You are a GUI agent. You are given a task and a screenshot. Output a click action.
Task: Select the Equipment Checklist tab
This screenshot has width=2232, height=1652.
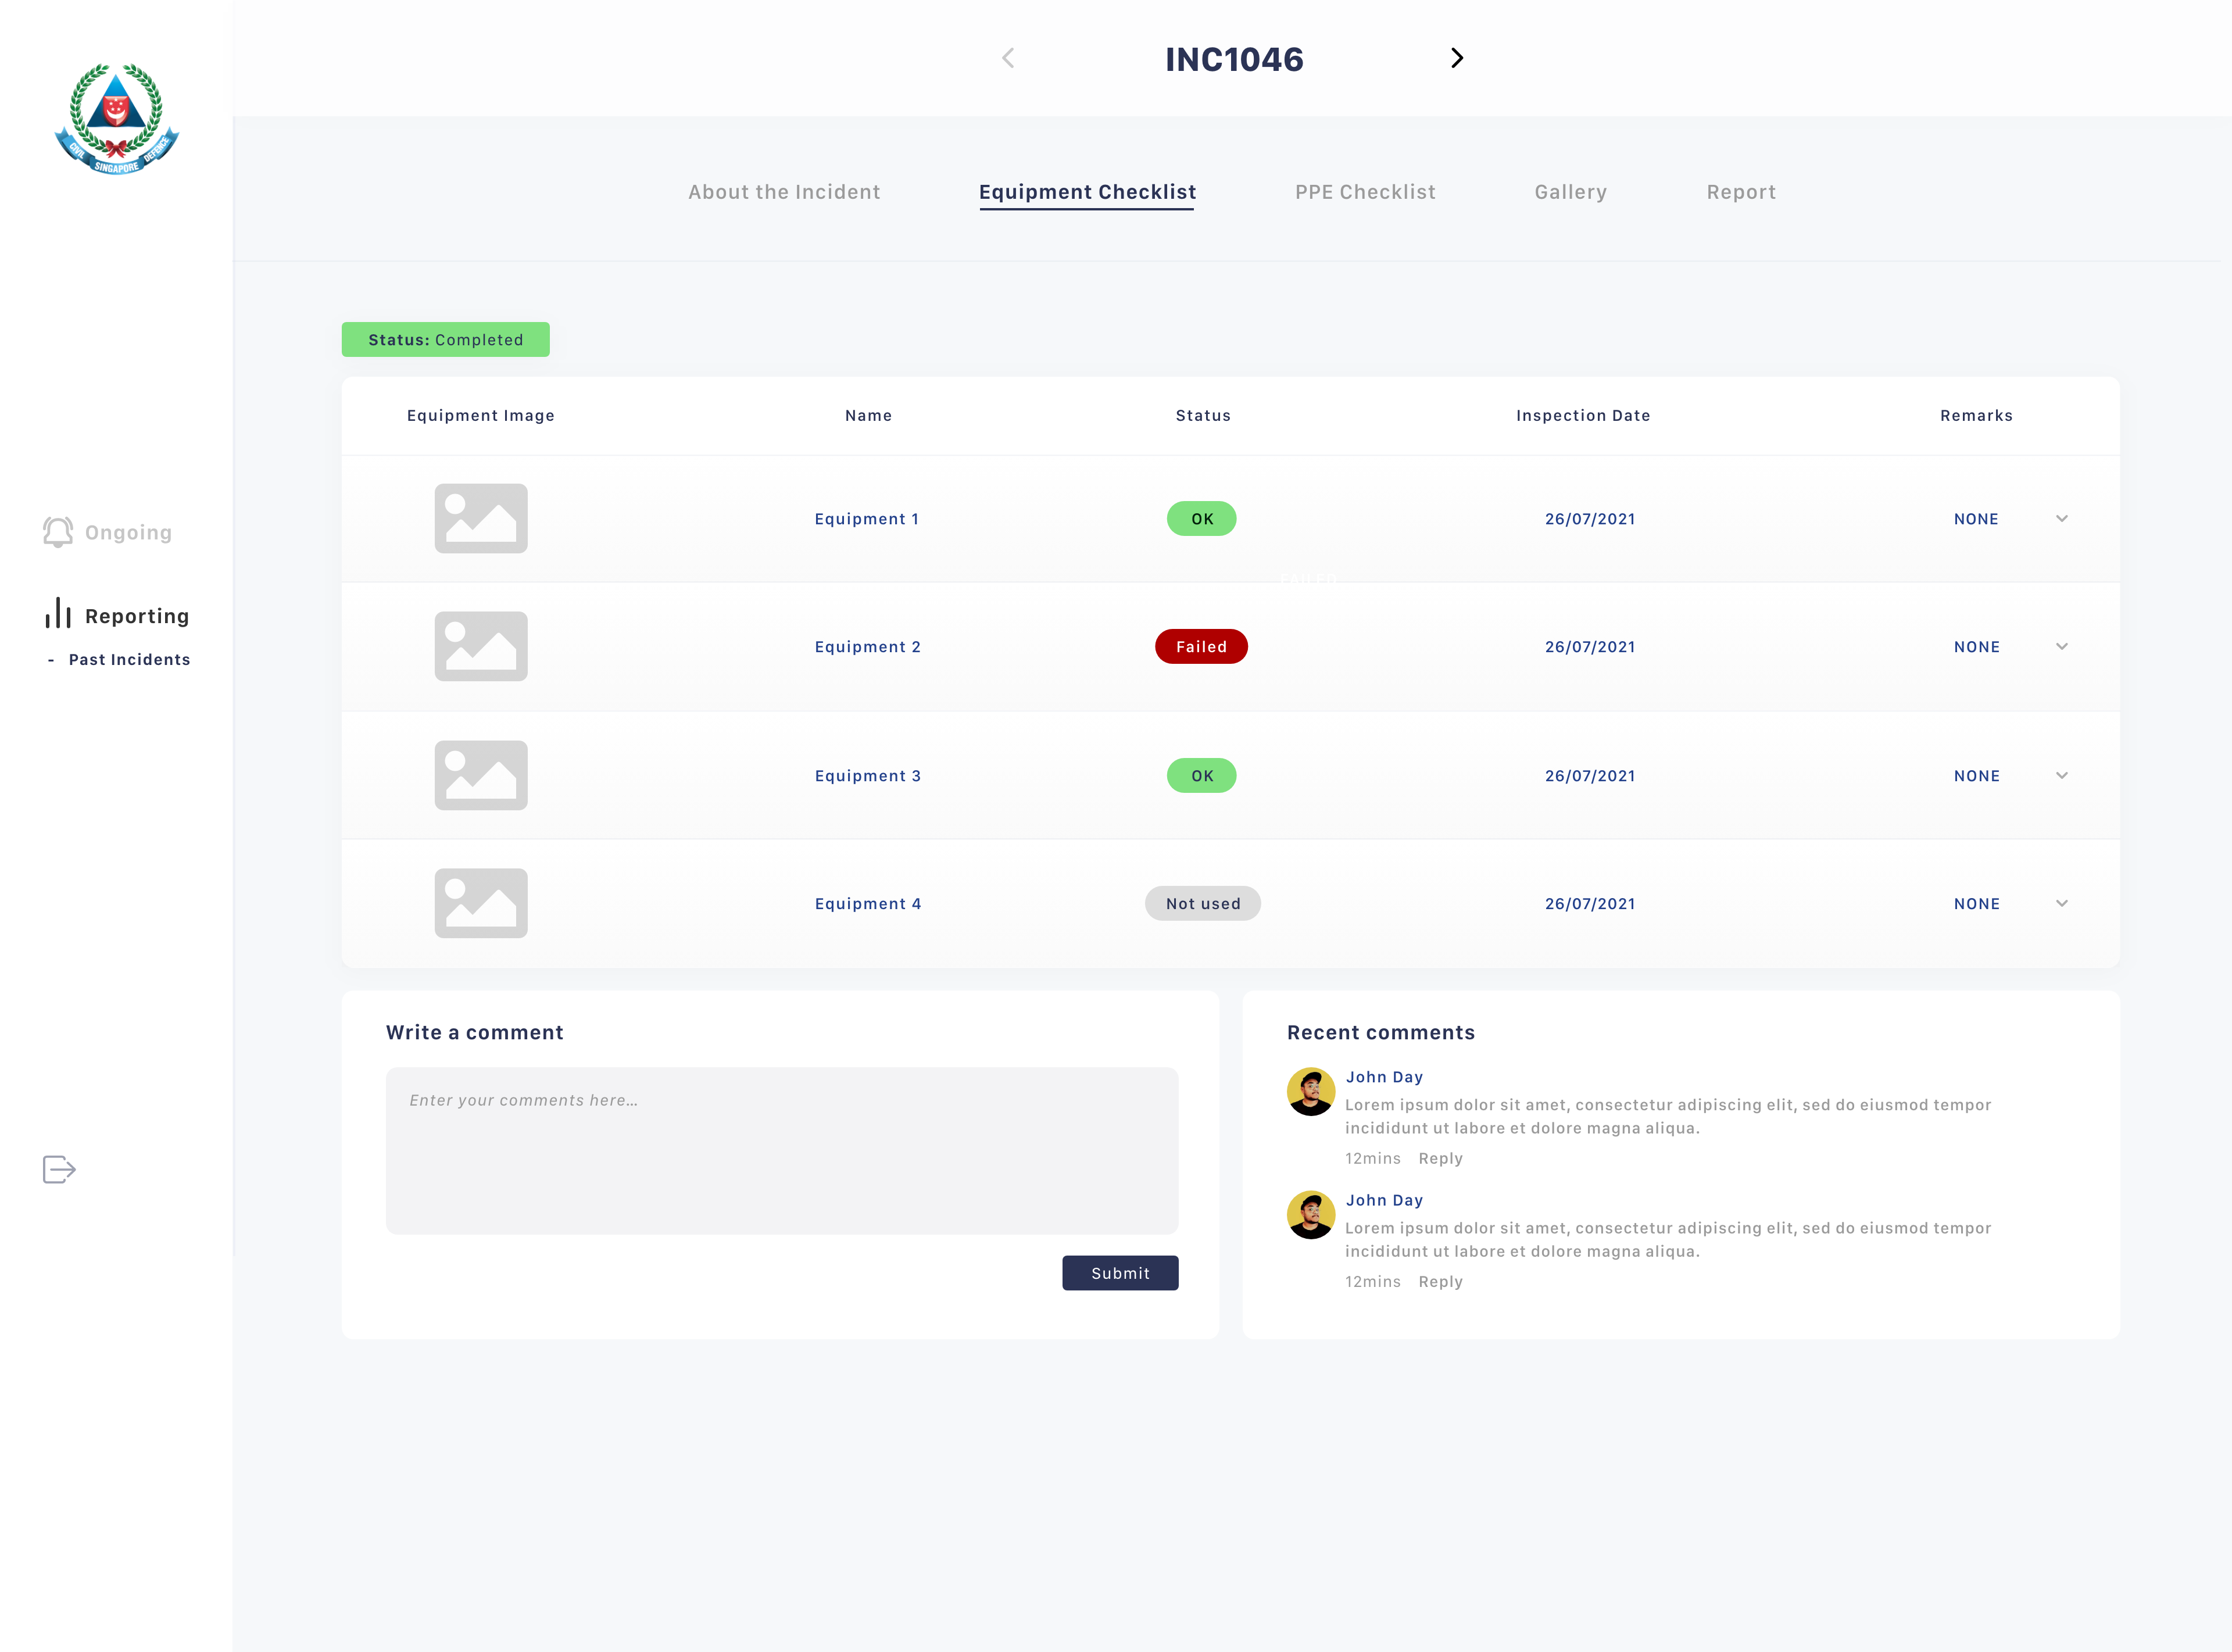pos(1087,192)
